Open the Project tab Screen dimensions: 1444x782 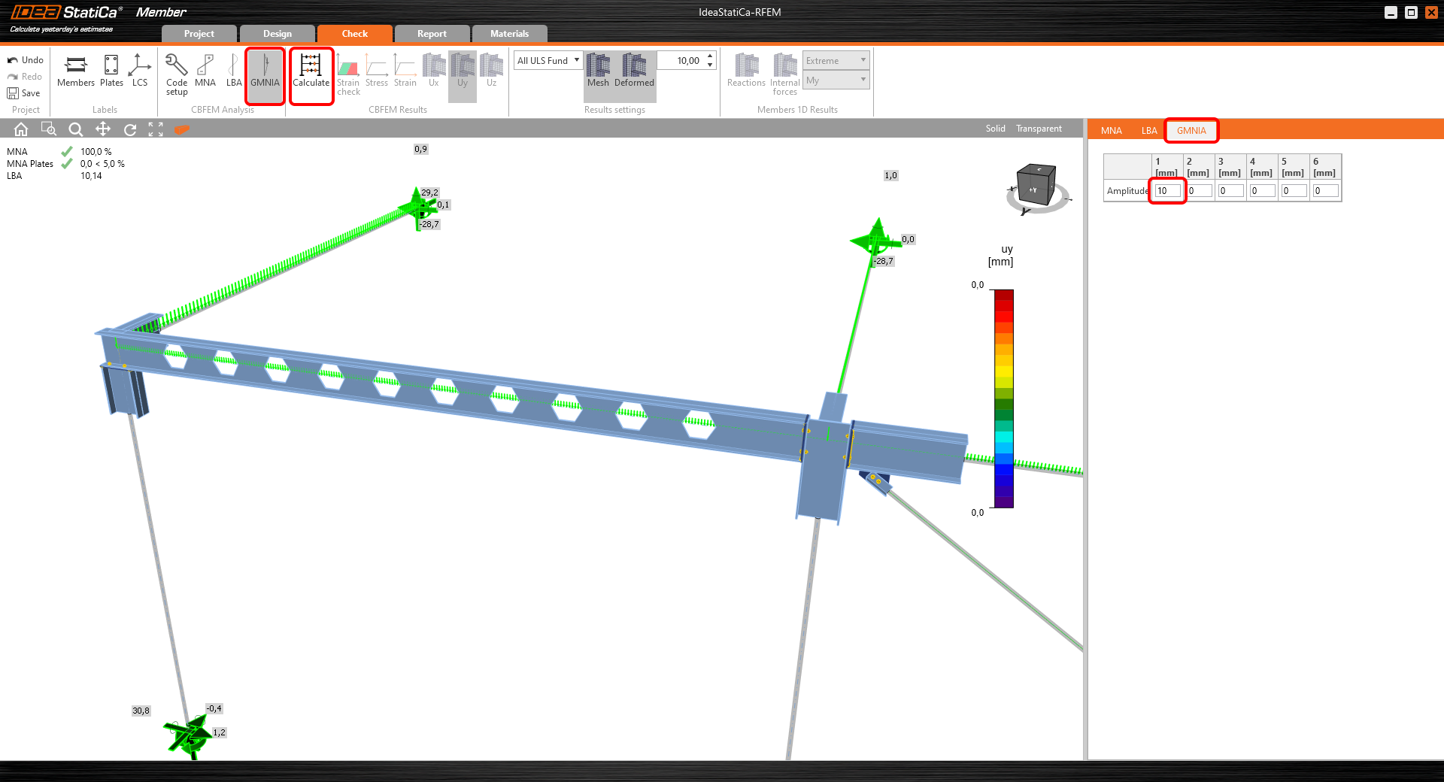(x=199, y=34)
